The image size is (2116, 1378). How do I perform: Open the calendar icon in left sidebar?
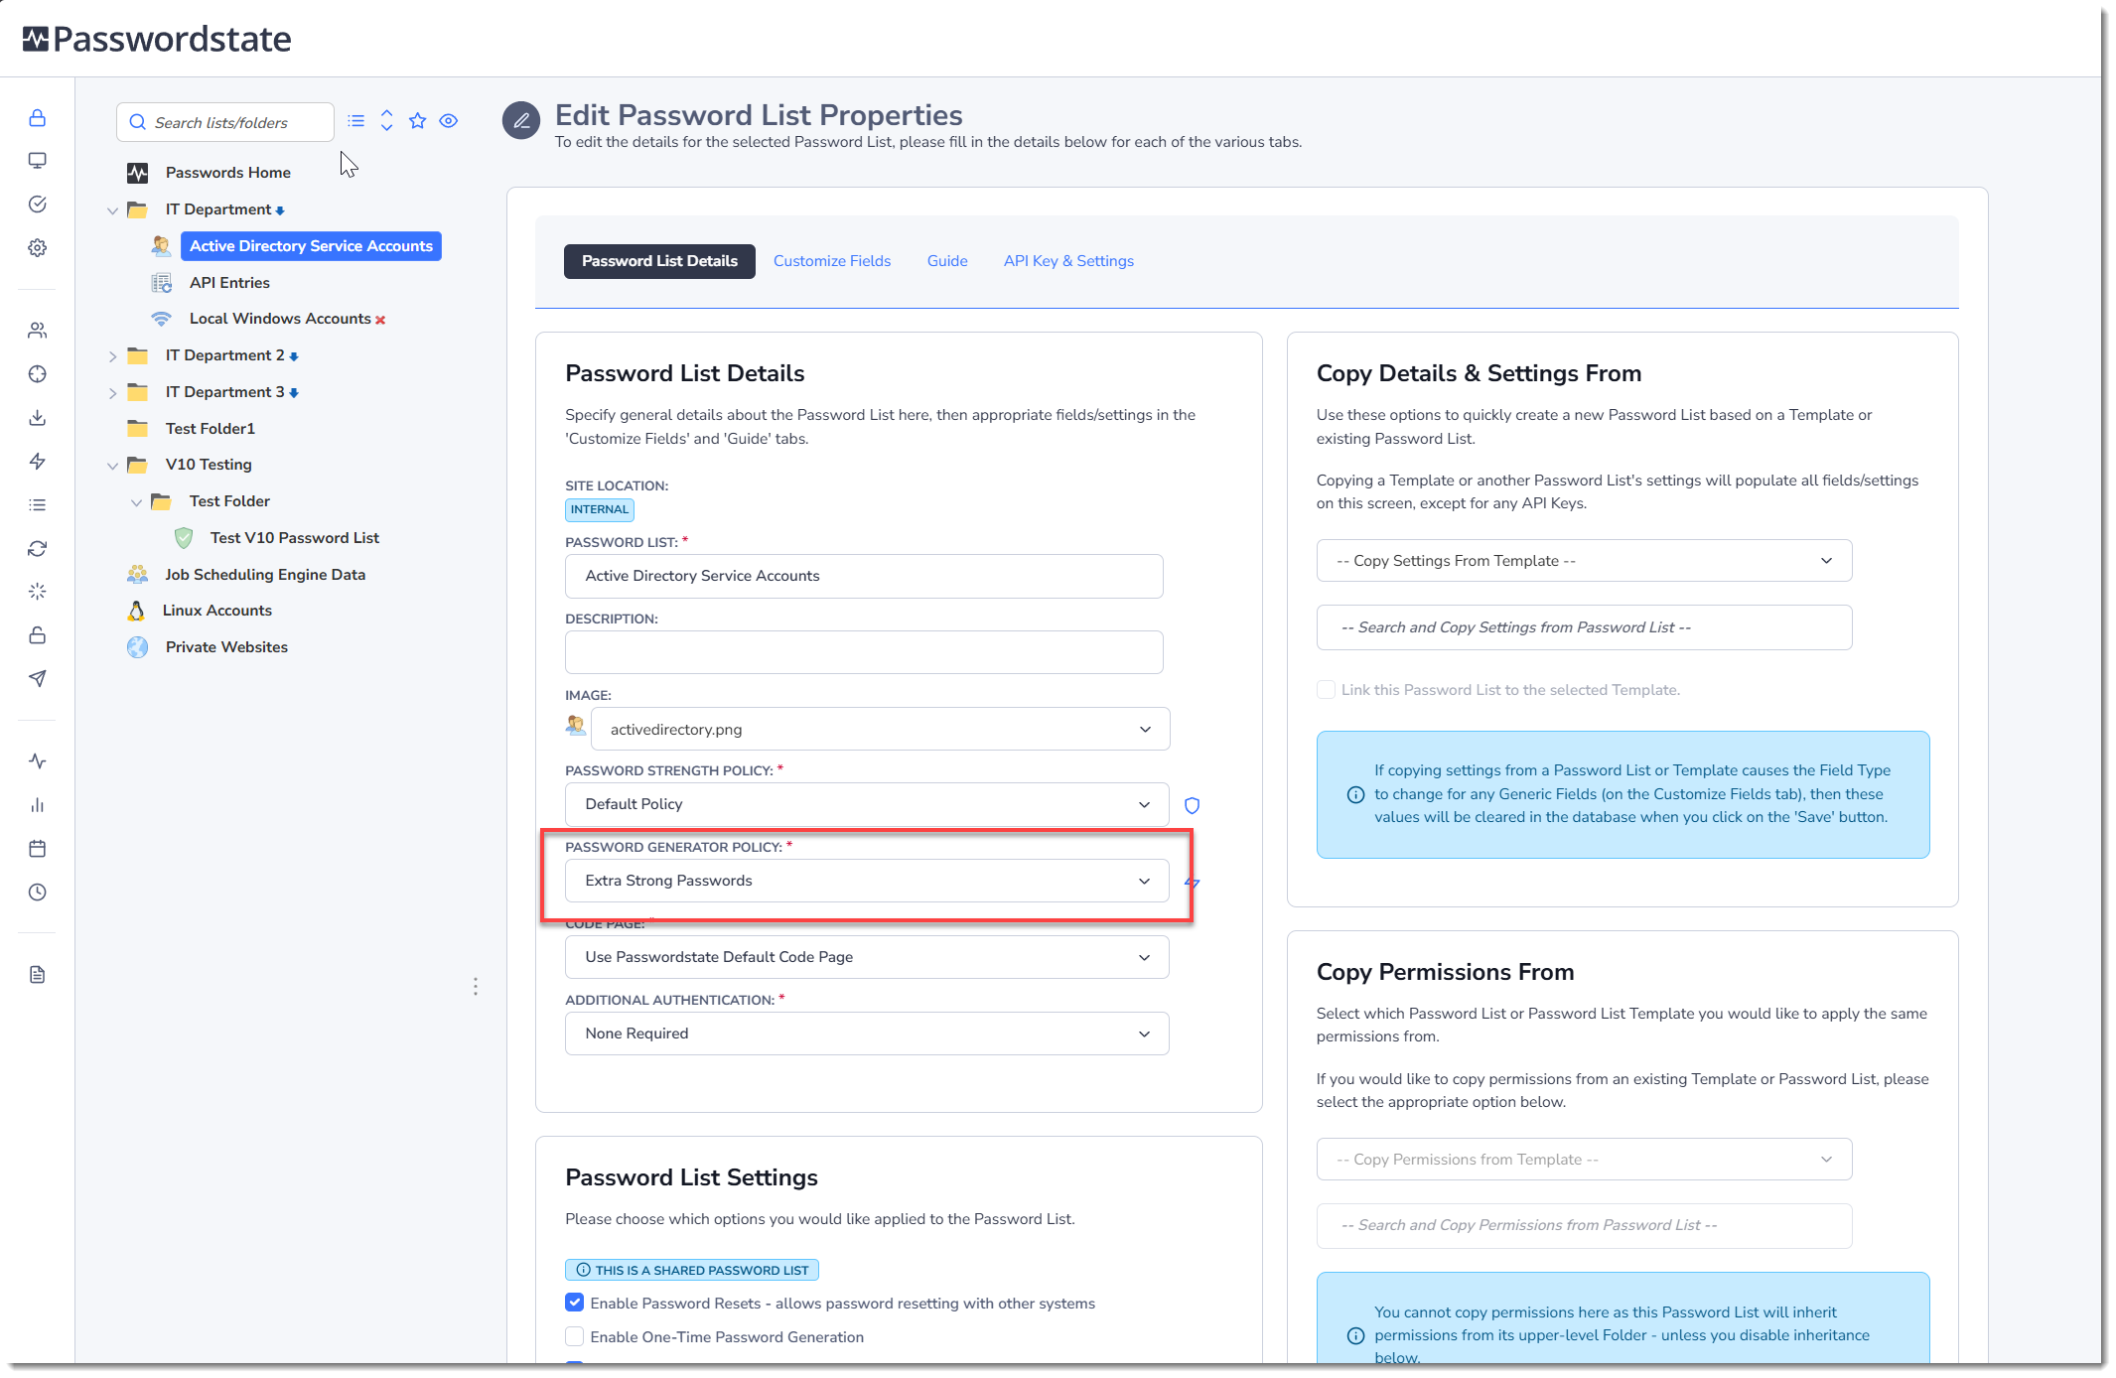37,849
